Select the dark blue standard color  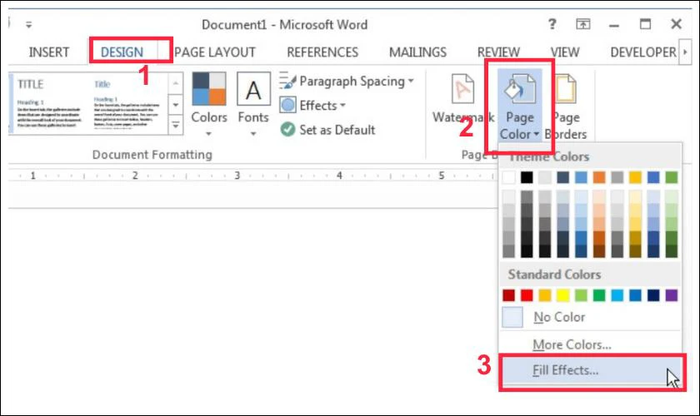pyautogui.click(x=653, y=295)
